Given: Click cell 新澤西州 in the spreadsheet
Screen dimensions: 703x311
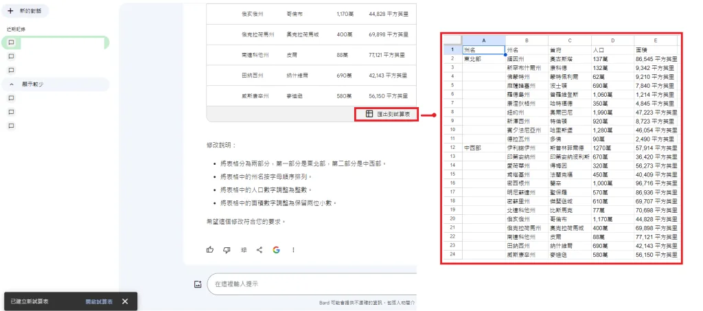Looking at the screenshot, I should [527, 121].
